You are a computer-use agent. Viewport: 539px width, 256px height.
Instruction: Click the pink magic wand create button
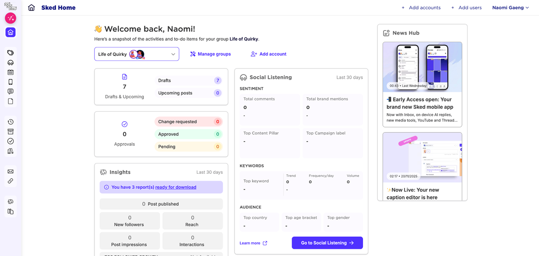click(x=10, y=18)
